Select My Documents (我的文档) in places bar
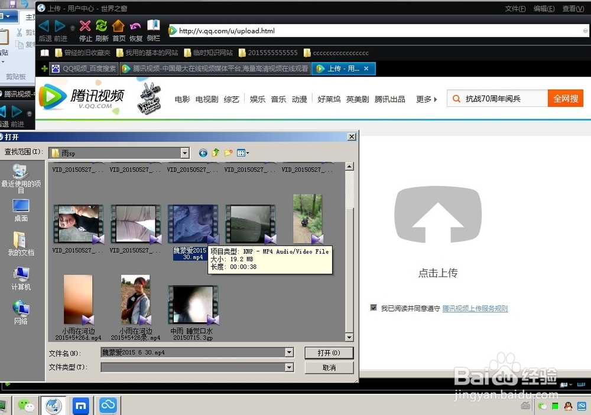The height and width of the screenshot is (415, 591). pos(21,244)
